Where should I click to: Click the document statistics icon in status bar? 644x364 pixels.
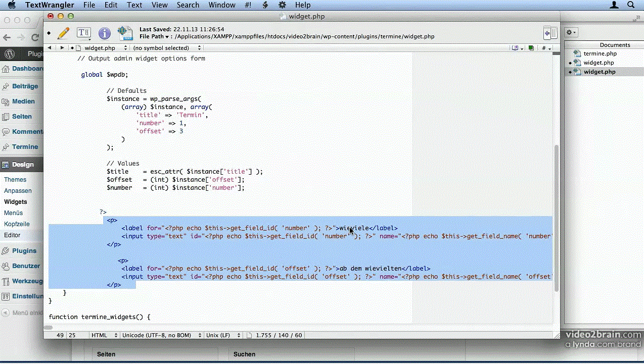(249, 335)
